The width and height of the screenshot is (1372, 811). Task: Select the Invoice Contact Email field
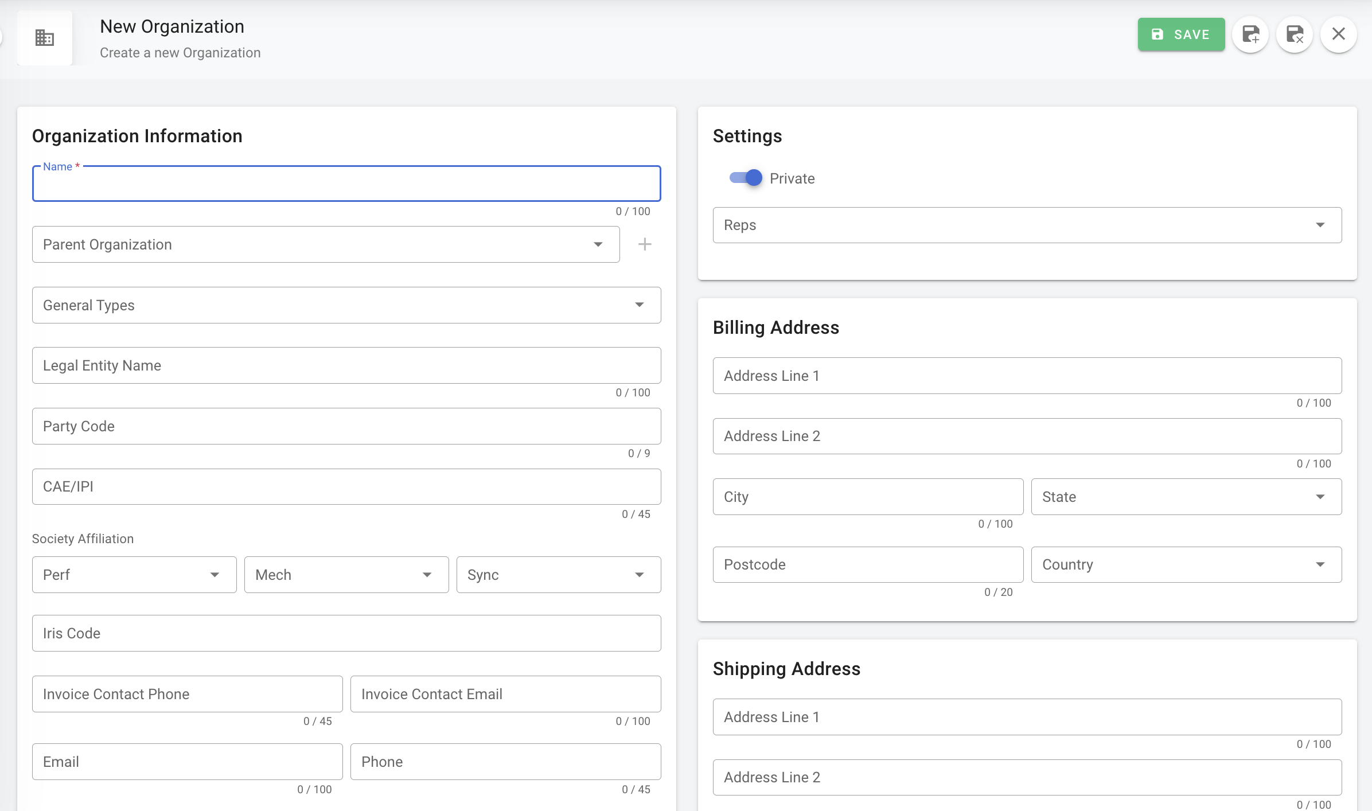505,694
